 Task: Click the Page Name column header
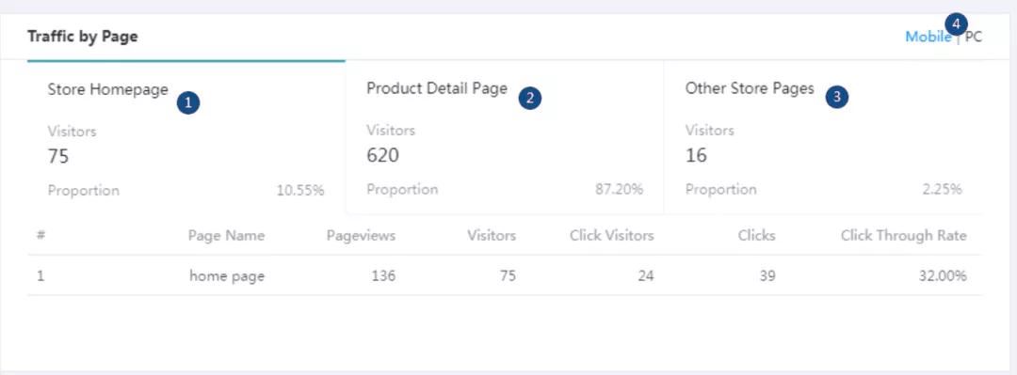point(226,236)
